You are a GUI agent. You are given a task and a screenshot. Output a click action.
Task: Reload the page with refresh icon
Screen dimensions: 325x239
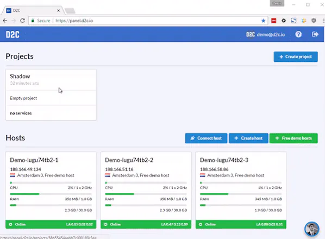click(x=22, y=21)
